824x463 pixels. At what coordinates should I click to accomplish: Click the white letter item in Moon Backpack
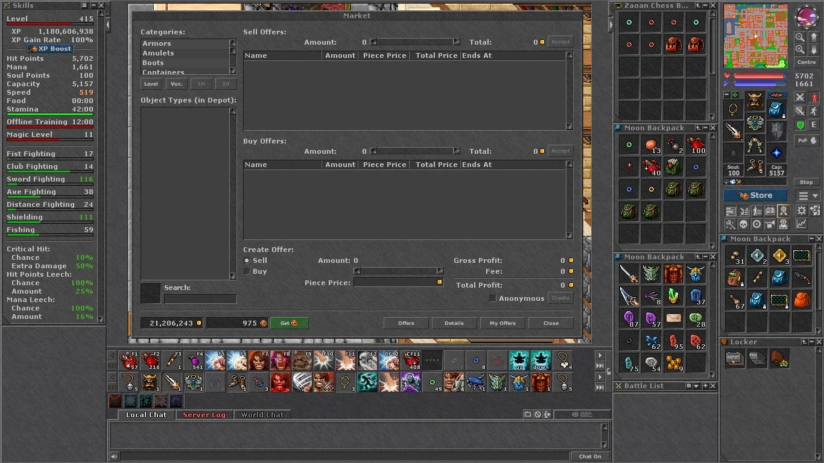click(673, 318)
